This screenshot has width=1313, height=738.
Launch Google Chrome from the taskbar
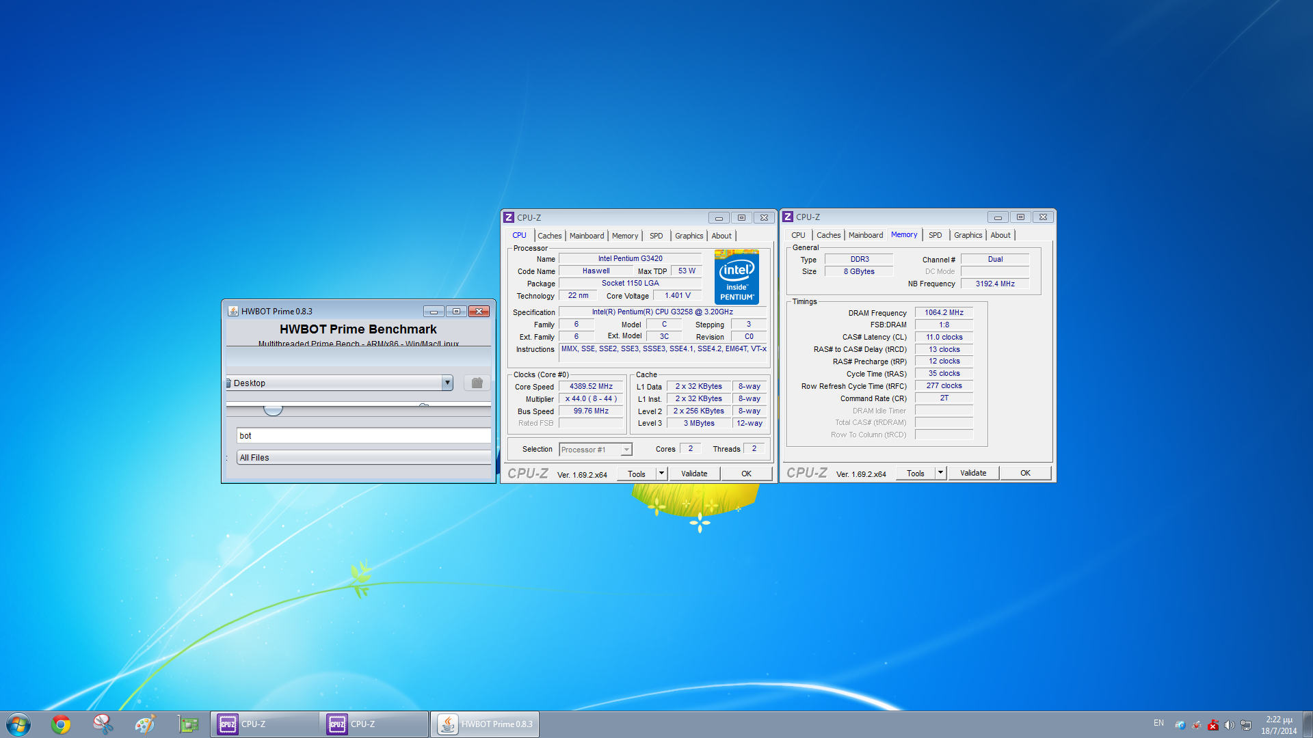(61, 724)
